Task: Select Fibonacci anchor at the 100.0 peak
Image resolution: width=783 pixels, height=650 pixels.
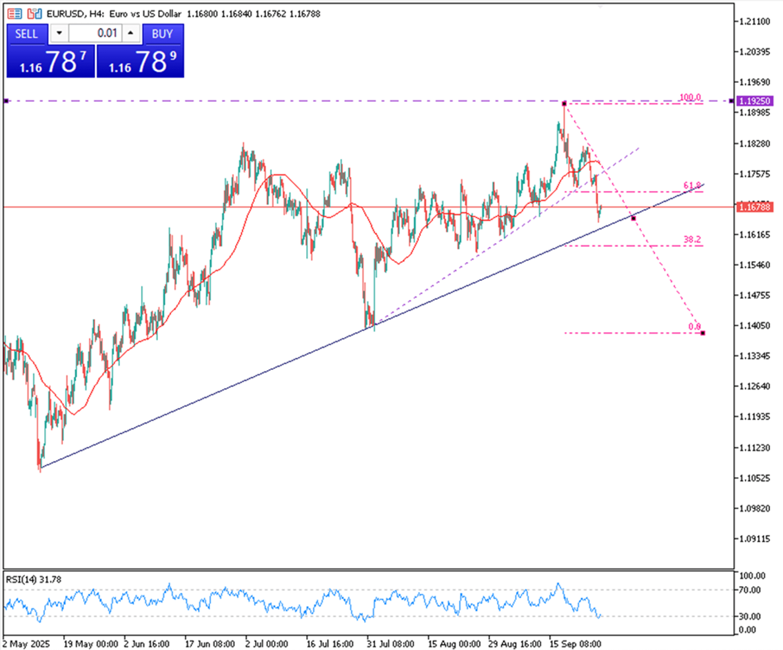Action: click(564, 103)
